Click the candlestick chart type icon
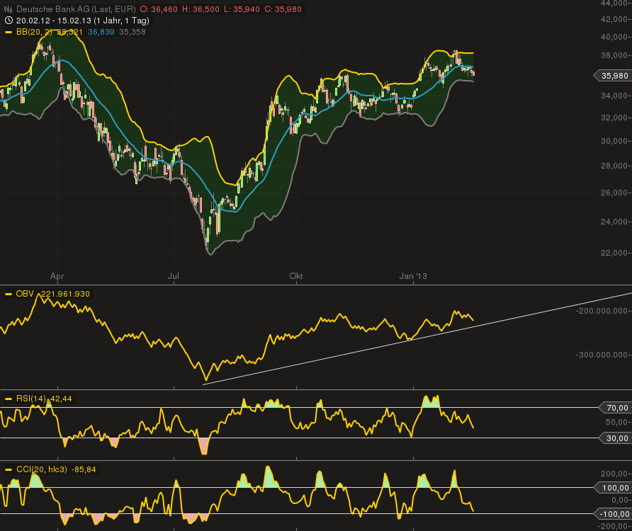 (8, 9)
